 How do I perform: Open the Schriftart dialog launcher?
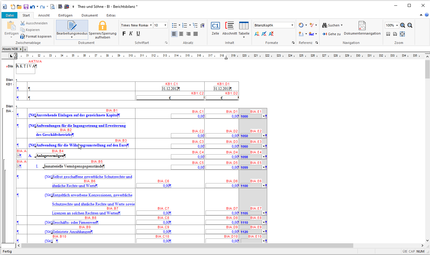tap(166, 43)
